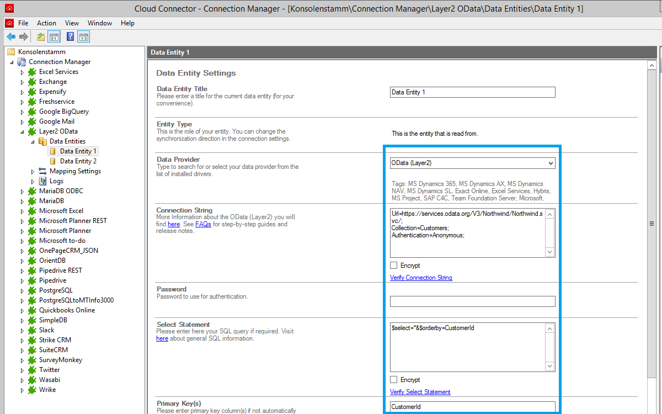Click the PostgreSQL connection icon
The width and height of the screenshot is (662, 414).
point(33,290)
